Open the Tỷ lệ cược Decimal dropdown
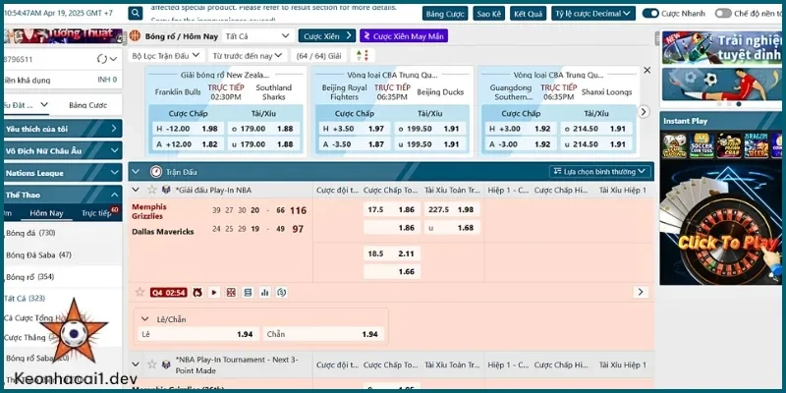 click(x=593, y=14)
